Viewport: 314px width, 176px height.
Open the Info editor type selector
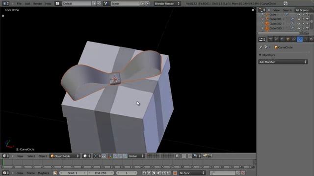pyautogui.click(x=5, y=3)
